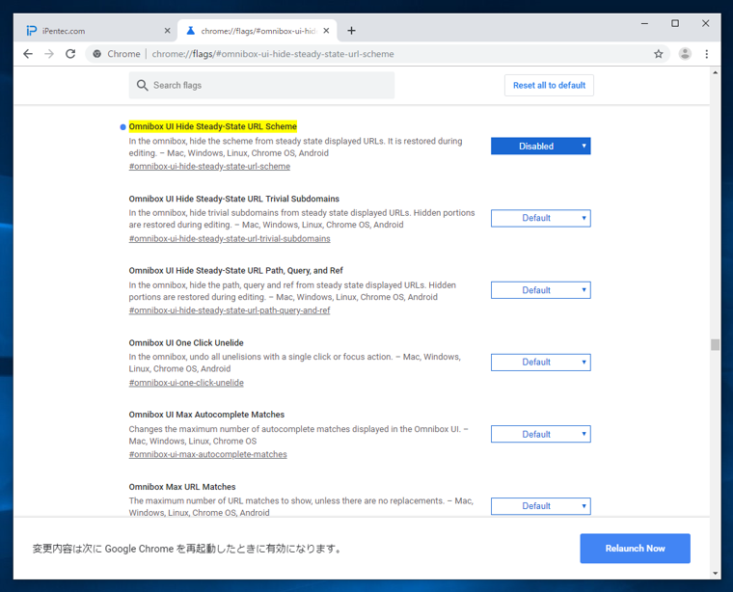Click the Omnibox UI Max Autocomplete Matches title
Screen dimensions: 733x592
[206, 415]
